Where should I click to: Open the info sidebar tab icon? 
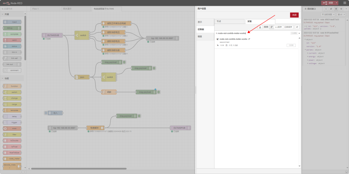(x=326, y=9)
